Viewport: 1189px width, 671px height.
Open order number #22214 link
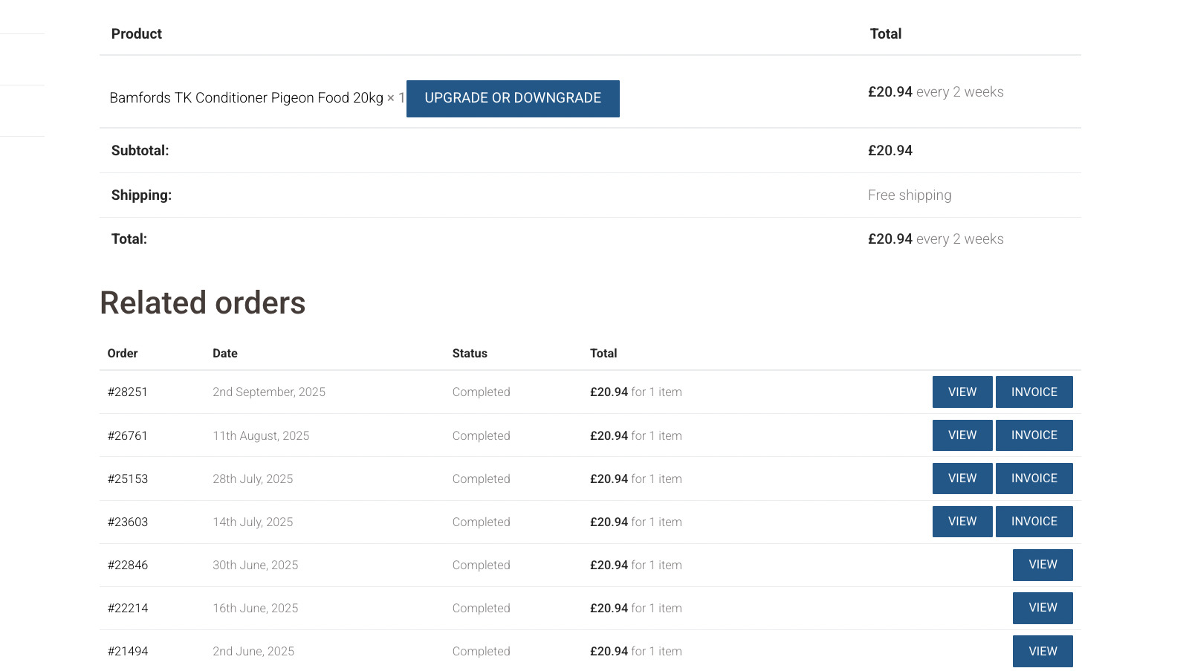click(128, 608)
